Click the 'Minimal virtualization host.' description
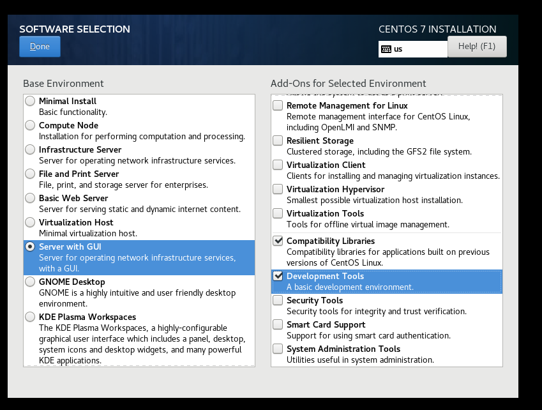This screenshot has width=542, height=410. [88, 233]
